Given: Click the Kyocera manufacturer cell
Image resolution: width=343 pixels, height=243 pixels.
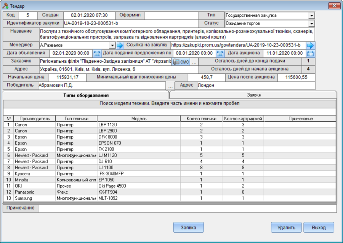Looking at the screenshot, I should click(35, 174).
